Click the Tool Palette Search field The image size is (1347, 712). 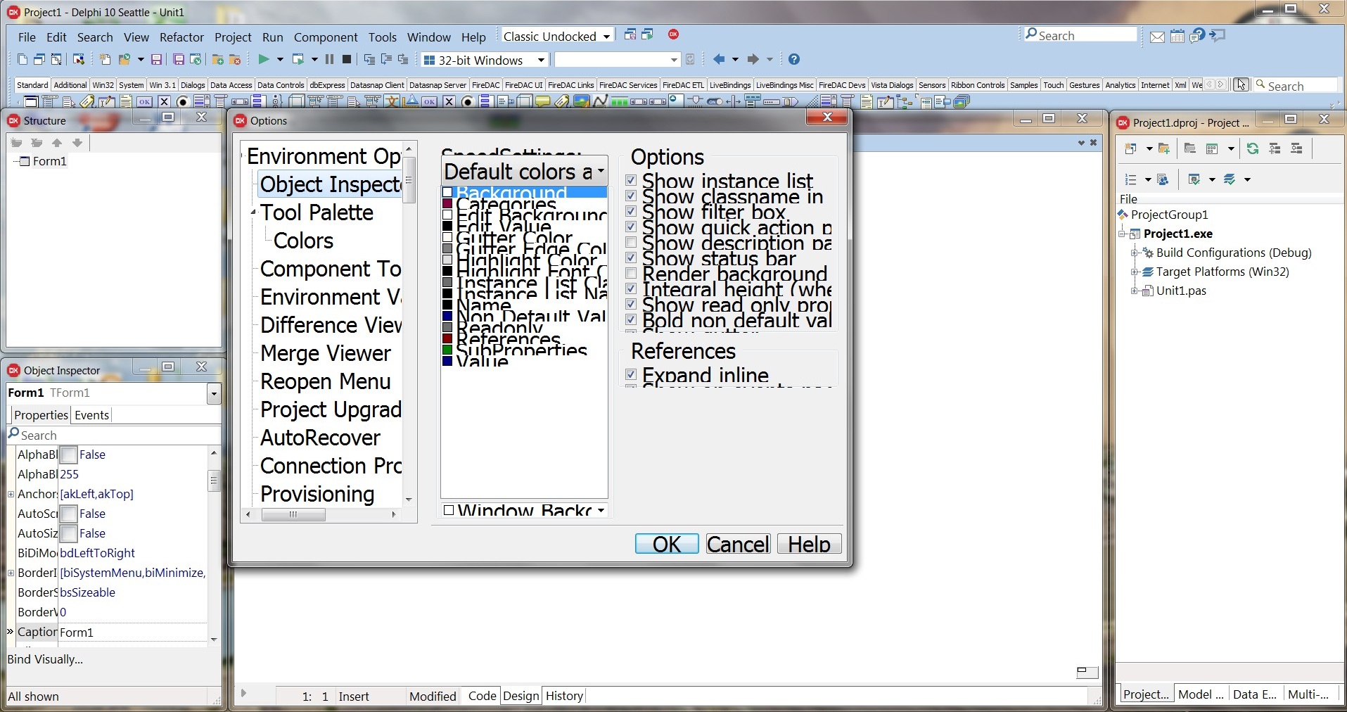tap(1296, 86)
